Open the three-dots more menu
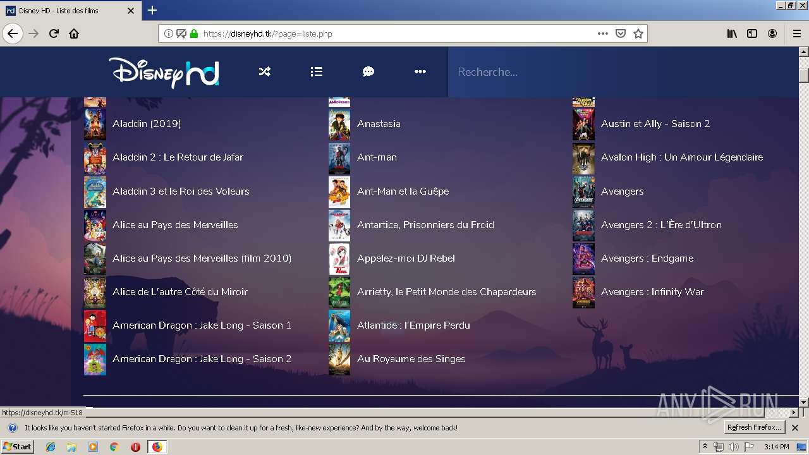The image size is (809, 455). pos(420,72)
